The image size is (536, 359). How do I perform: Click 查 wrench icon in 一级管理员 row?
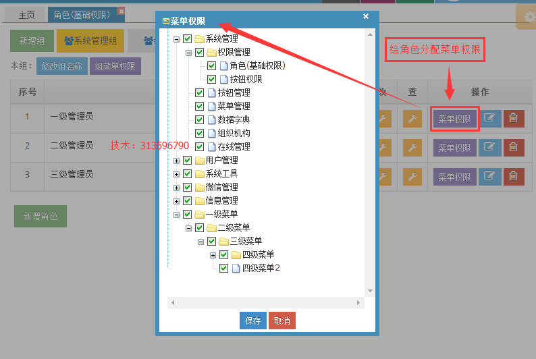pyautogui.click(x=412, y=119)
